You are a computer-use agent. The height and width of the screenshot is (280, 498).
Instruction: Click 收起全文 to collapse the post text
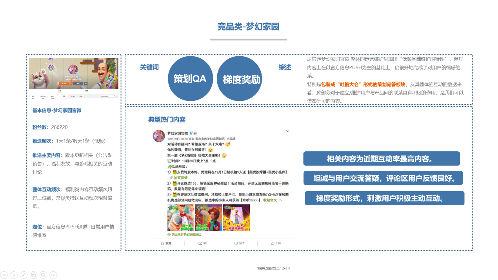click(269, 200)
